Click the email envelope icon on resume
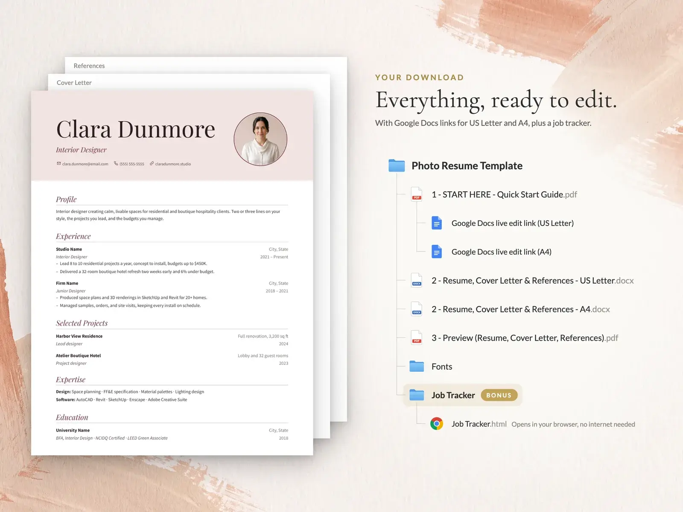The image size is (683, 512). tap(59, 163)
